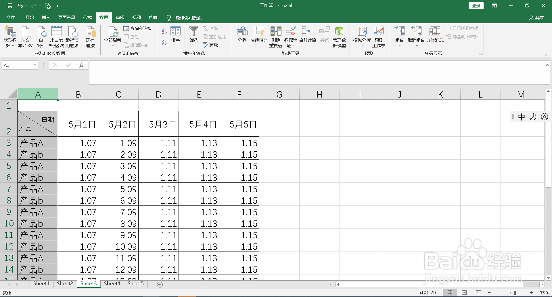Click the Insert Function fx icon

(x=81, y=65)
